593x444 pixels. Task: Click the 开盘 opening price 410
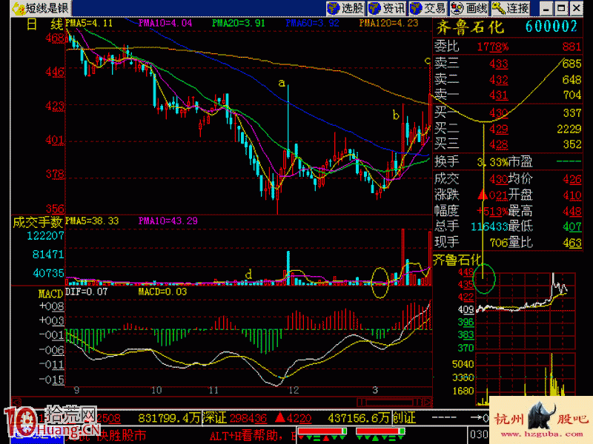[572, 195]
